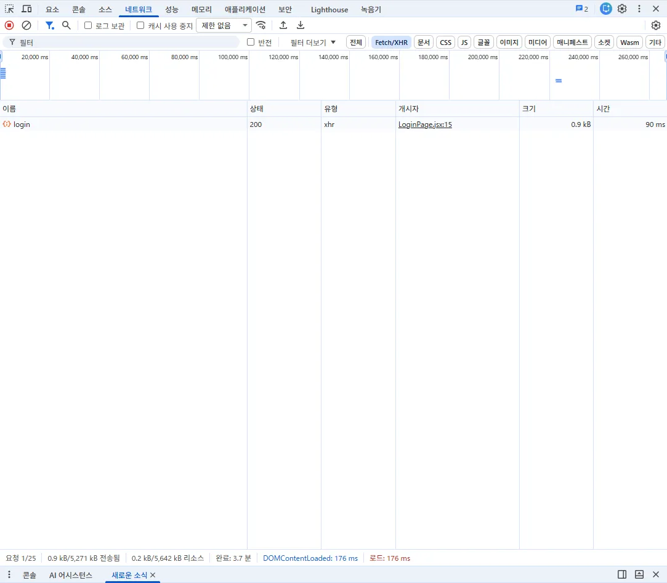This screenshot has width=667, height=583.
Task: Sort by 개시자 column header
Action: pyautogui.click(x=457, y=109)
